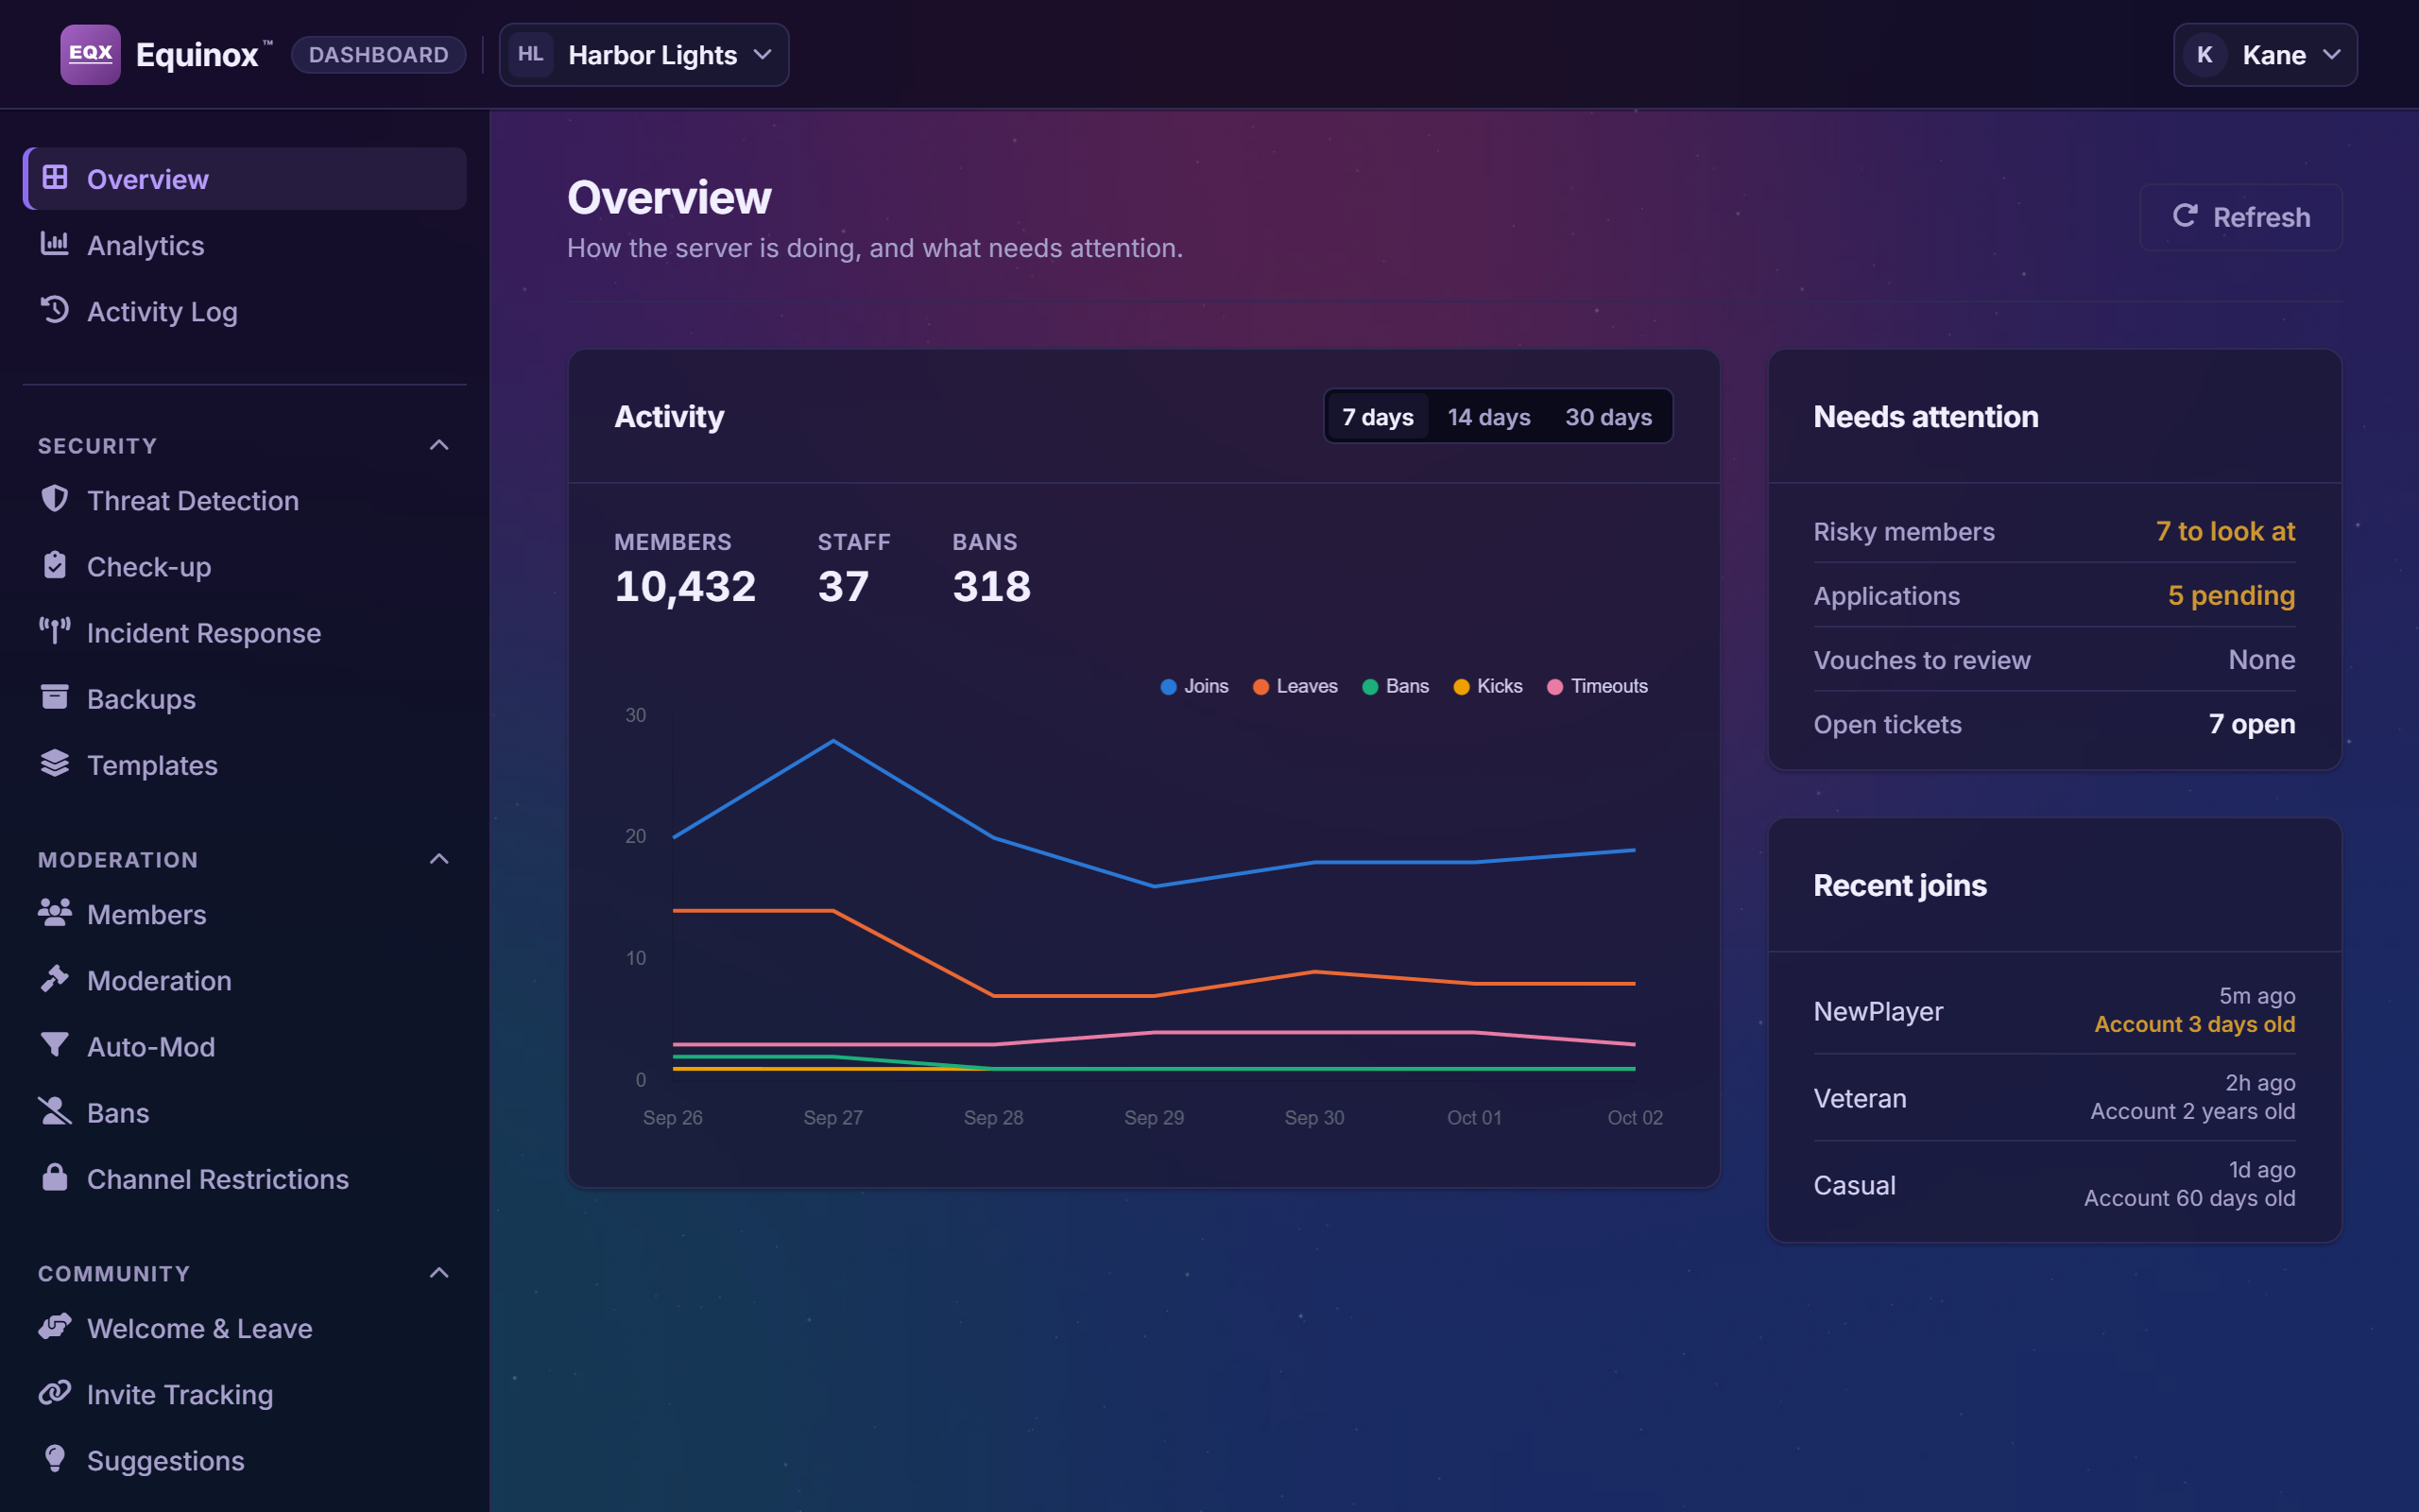2419x1512 pixels.
Task: Click the Threat Detection shield icon
Action: [x=55, y=499]
